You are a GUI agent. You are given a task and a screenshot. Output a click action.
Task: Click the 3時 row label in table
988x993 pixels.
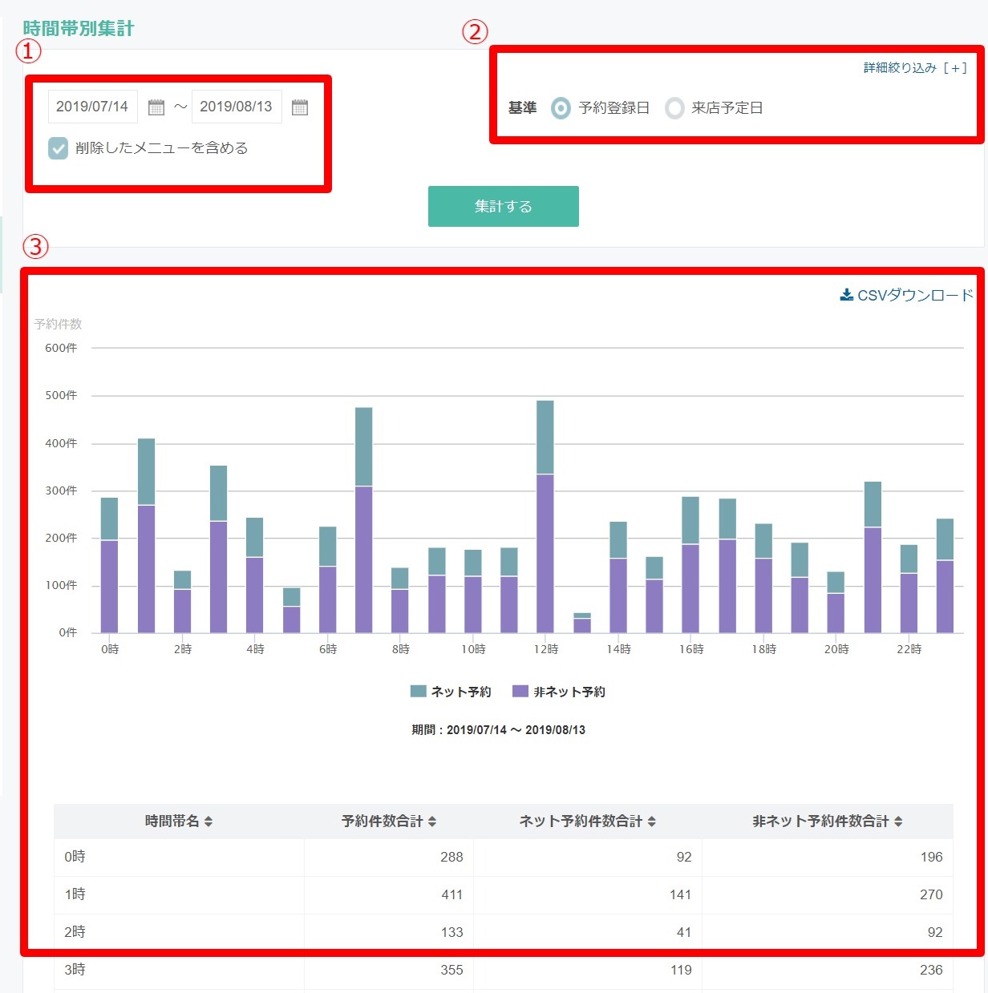75,970
